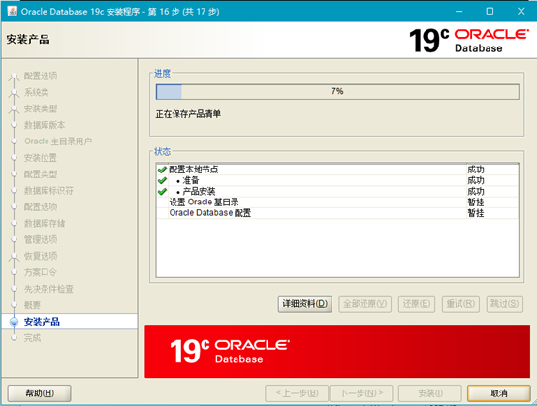Image resolution: width=537 pixels, height=406 pixels.
Task: Select the 设置 Oracle 基目录 status row
Action: tap(337, 203)
